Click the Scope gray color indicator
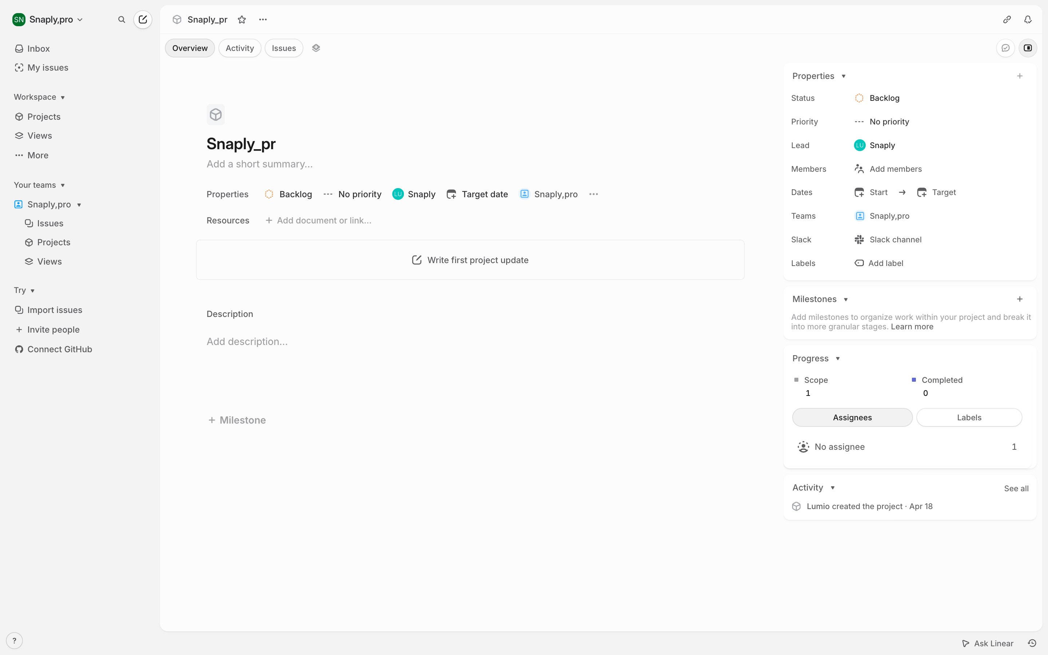The height and width of the screenshot is (655, 1048). [797, 380]
